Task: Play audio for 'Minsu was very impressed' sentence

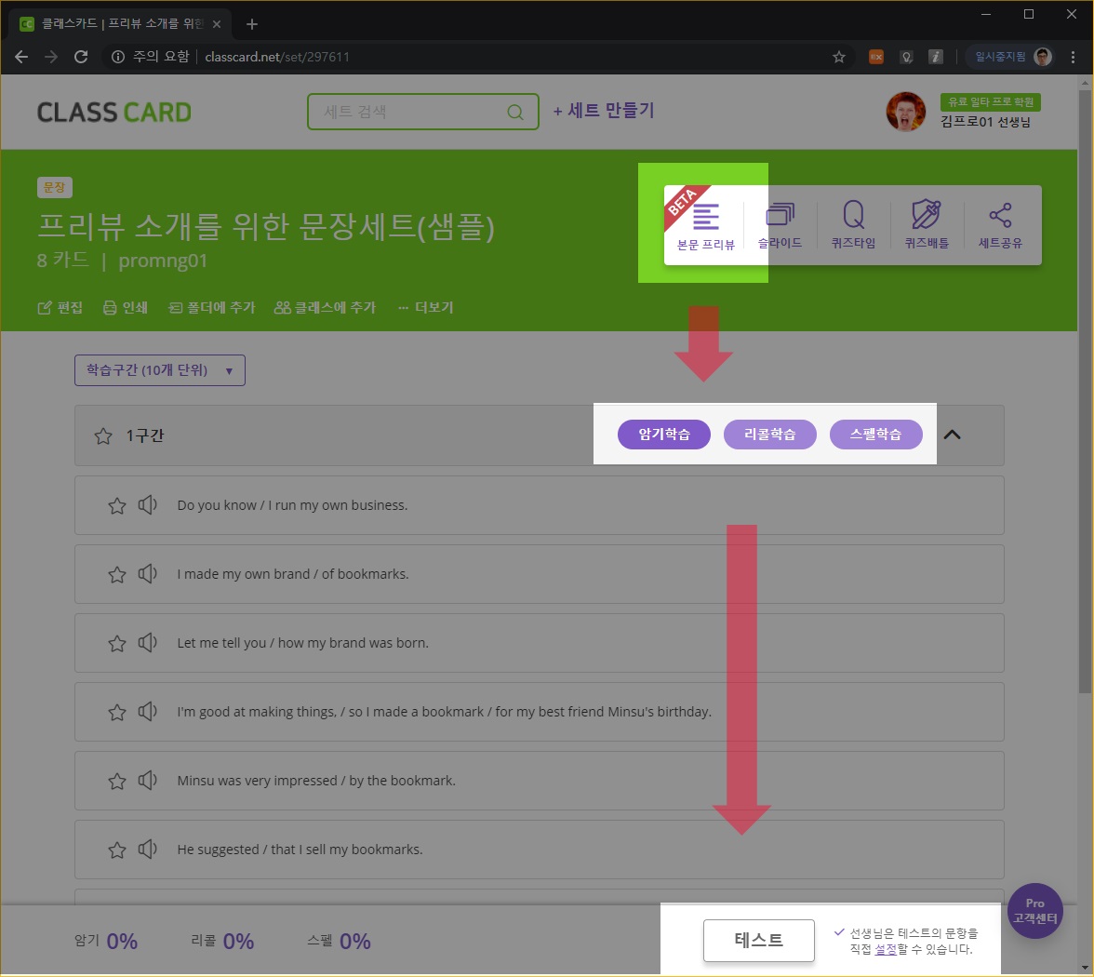Action: pyautogui.click(x=147, y=781)
